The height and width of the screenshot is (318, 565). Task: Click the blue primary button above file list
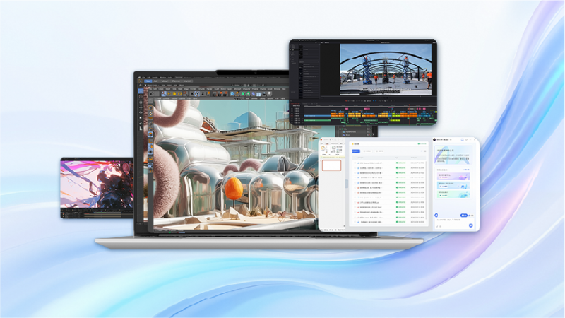[x=357, y=151]
